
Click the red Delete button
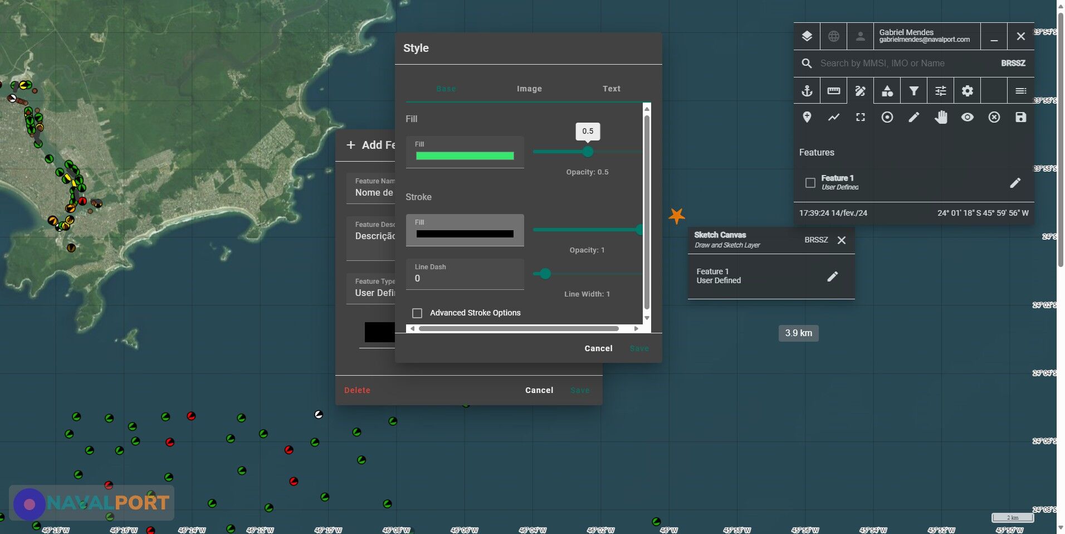point(357,390)
